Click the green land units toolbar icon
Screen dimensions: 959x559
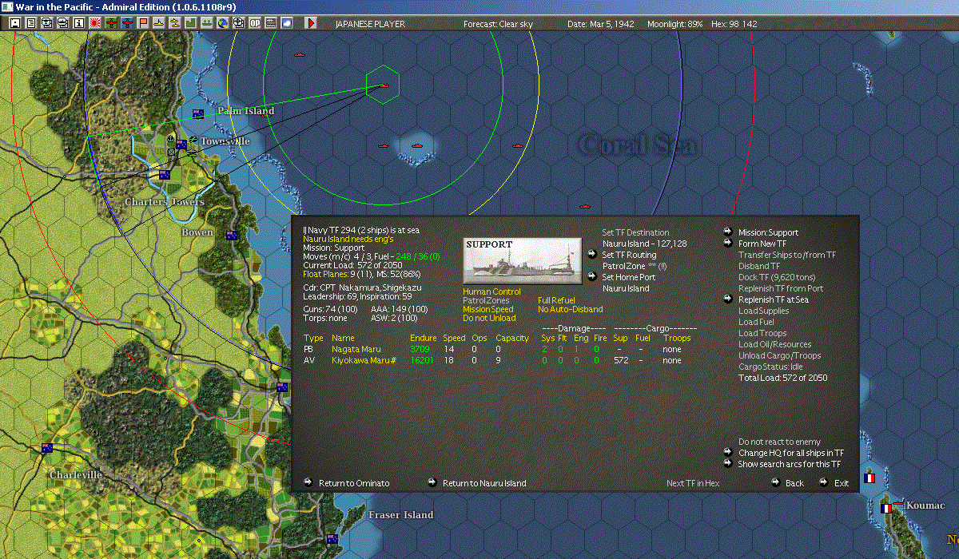(x=191, y=23)
